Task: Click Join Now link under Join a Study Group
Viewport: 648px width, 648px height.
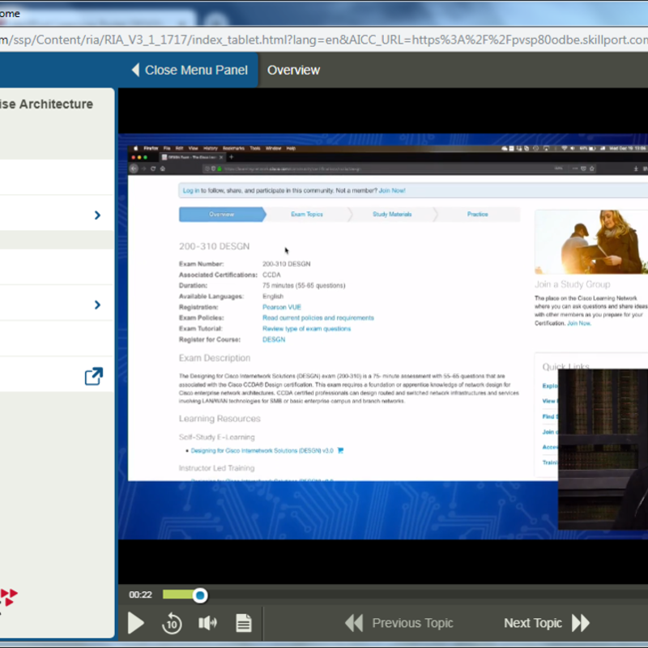Action: click(x=579, y=323)
